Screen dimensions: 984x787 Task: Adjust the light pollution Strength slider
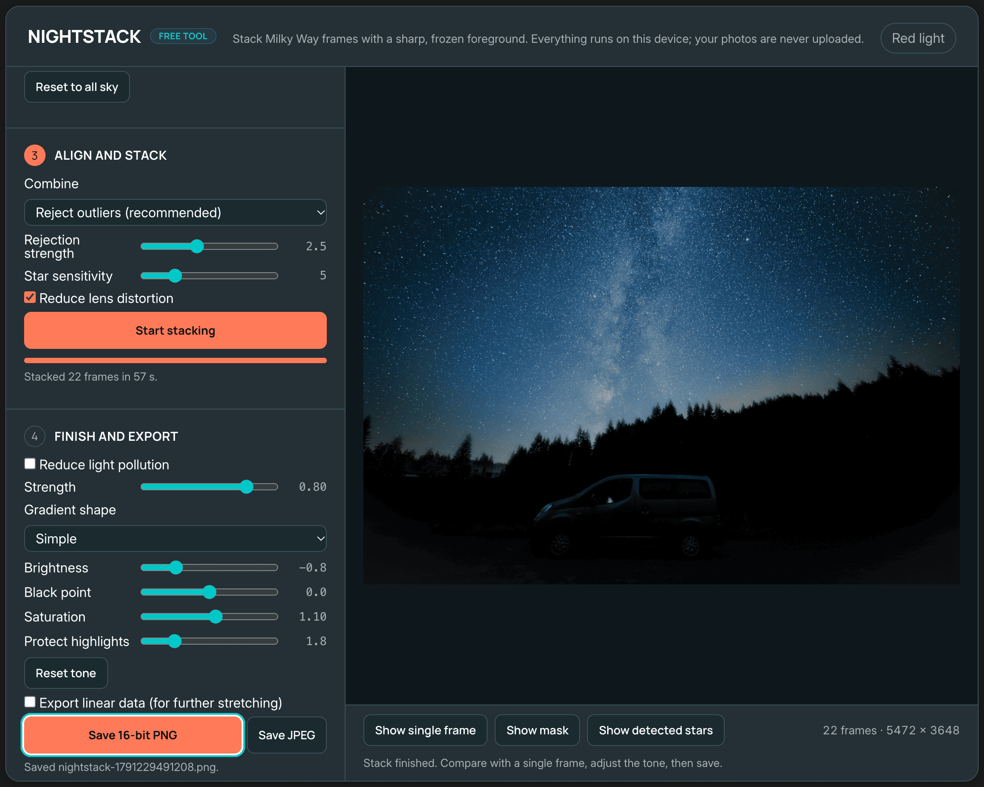click(x=209, y=487)
